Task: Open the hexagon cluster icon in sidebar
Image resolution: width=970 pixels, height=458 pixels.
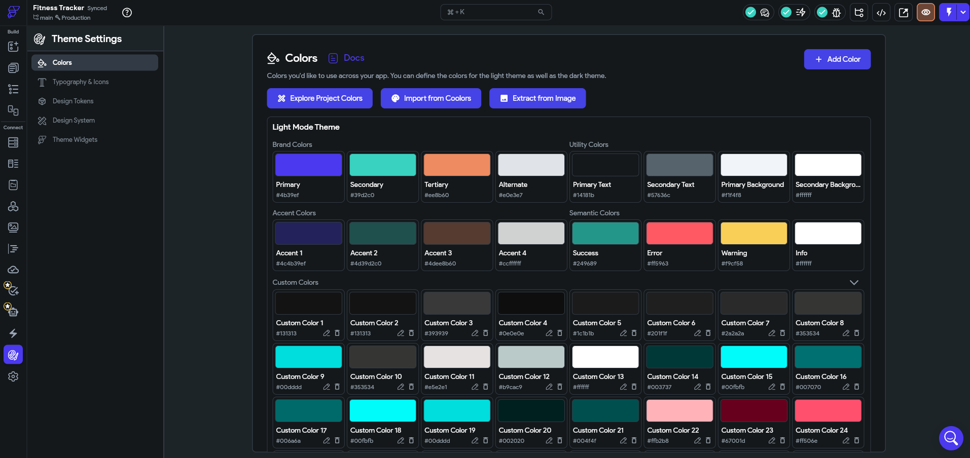Action: click(13, 206)
